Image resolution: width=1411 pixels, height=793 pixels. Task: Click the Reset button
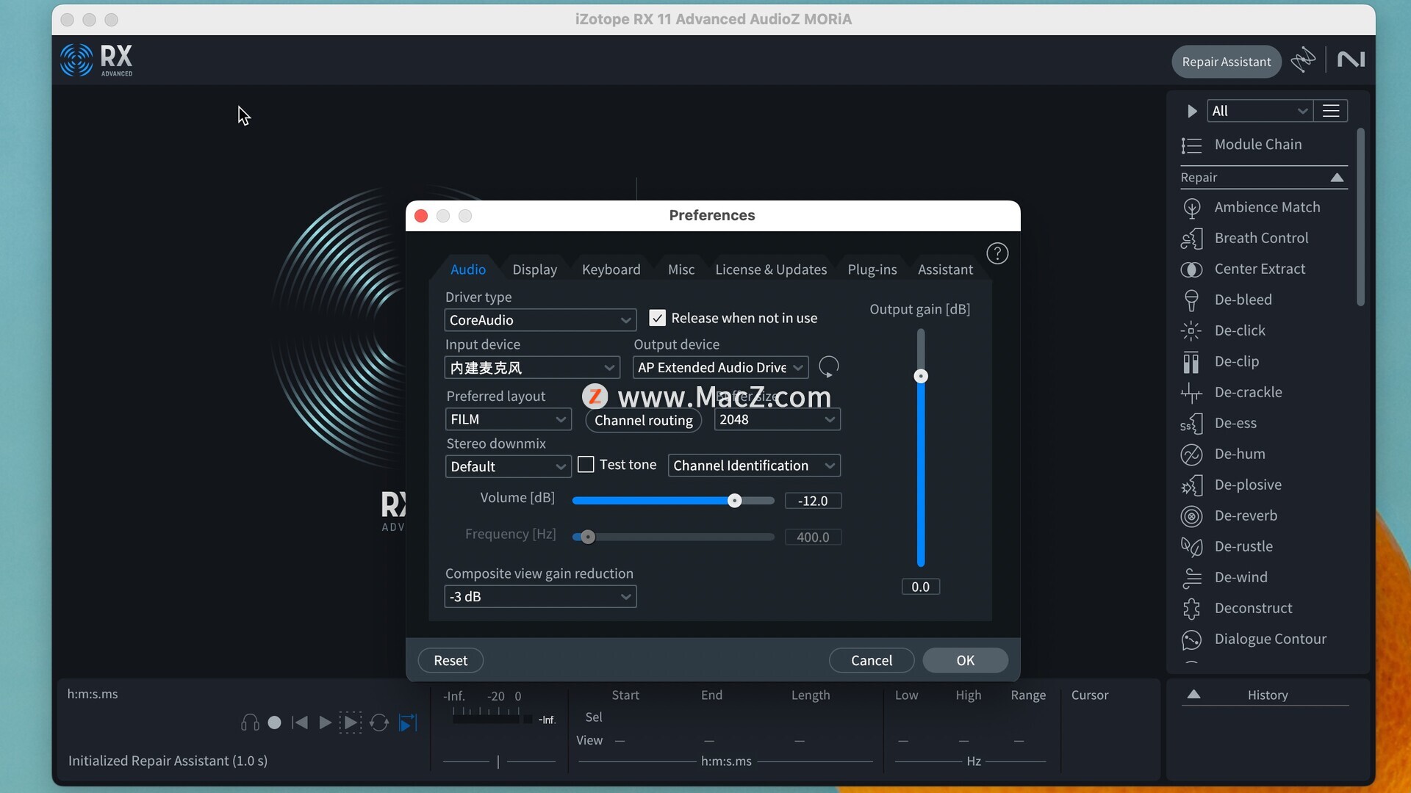pos(450,660)
